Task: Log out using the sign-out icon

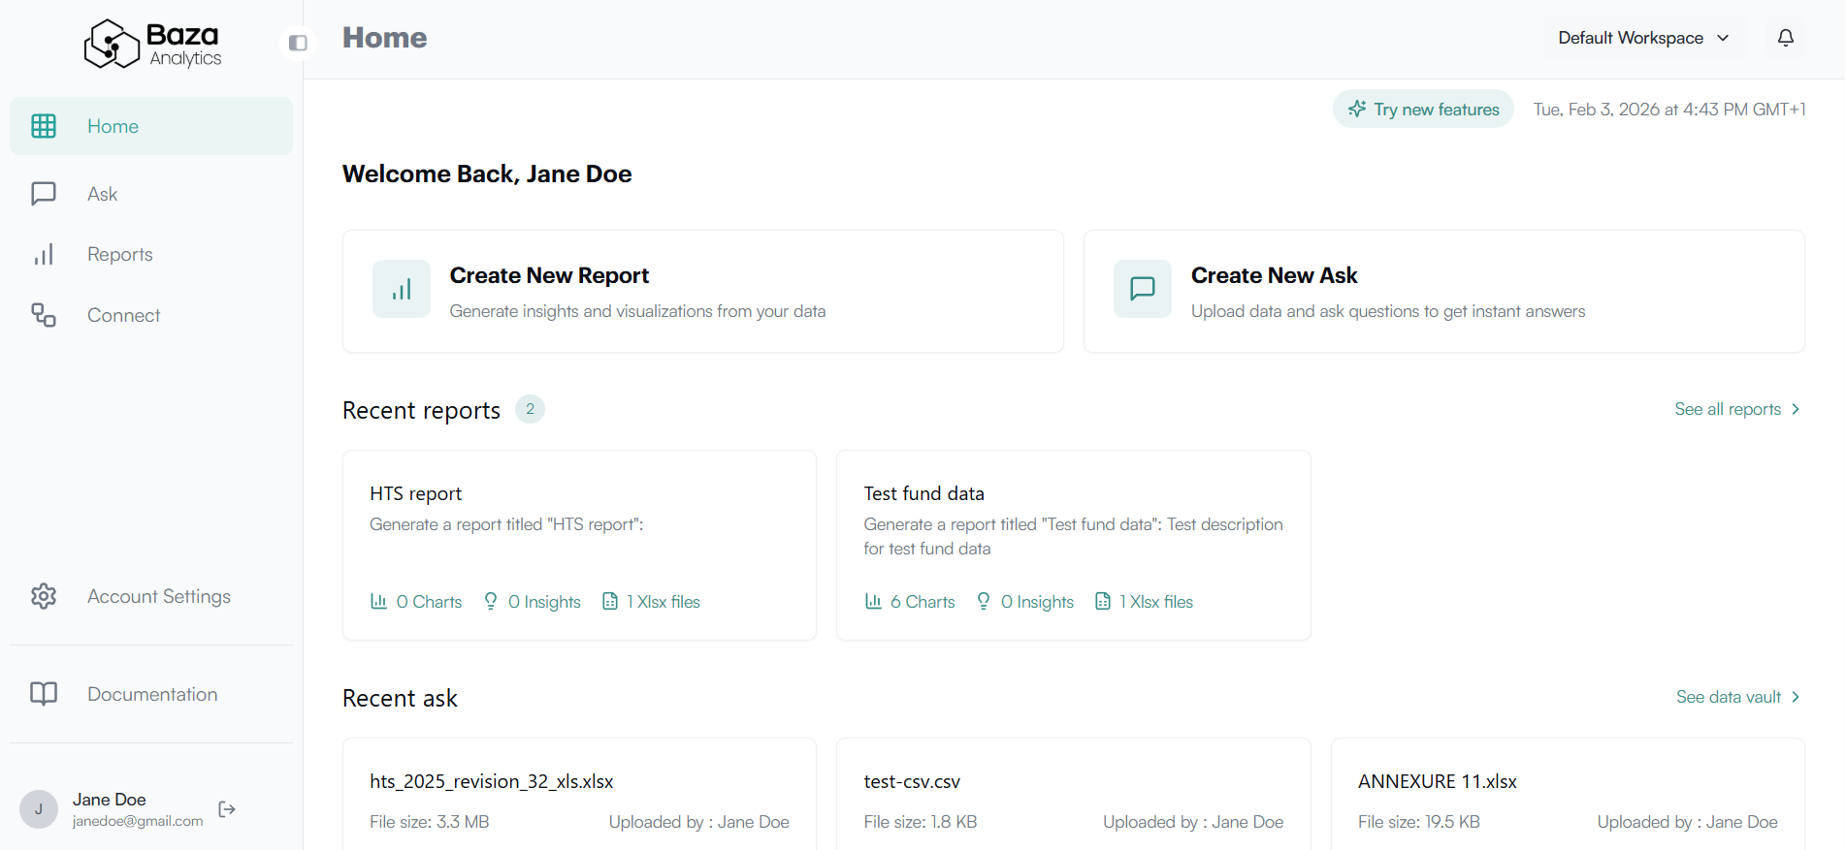Action: pos(227,809)
